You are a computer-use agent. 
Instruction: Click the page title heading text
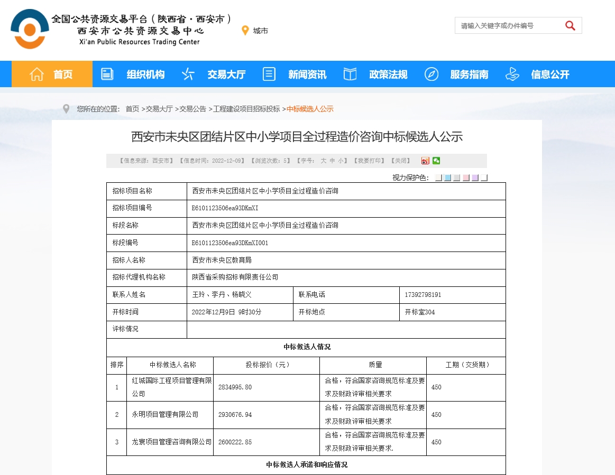pos(297,137)
